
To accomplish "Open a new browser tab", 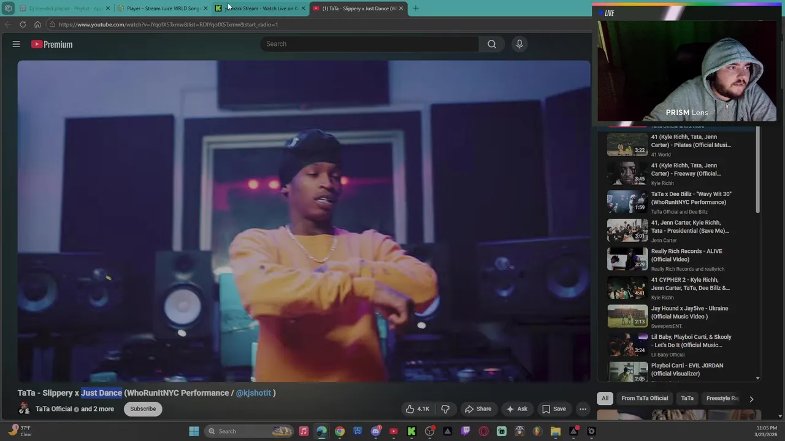I will [x=415, y=8].
